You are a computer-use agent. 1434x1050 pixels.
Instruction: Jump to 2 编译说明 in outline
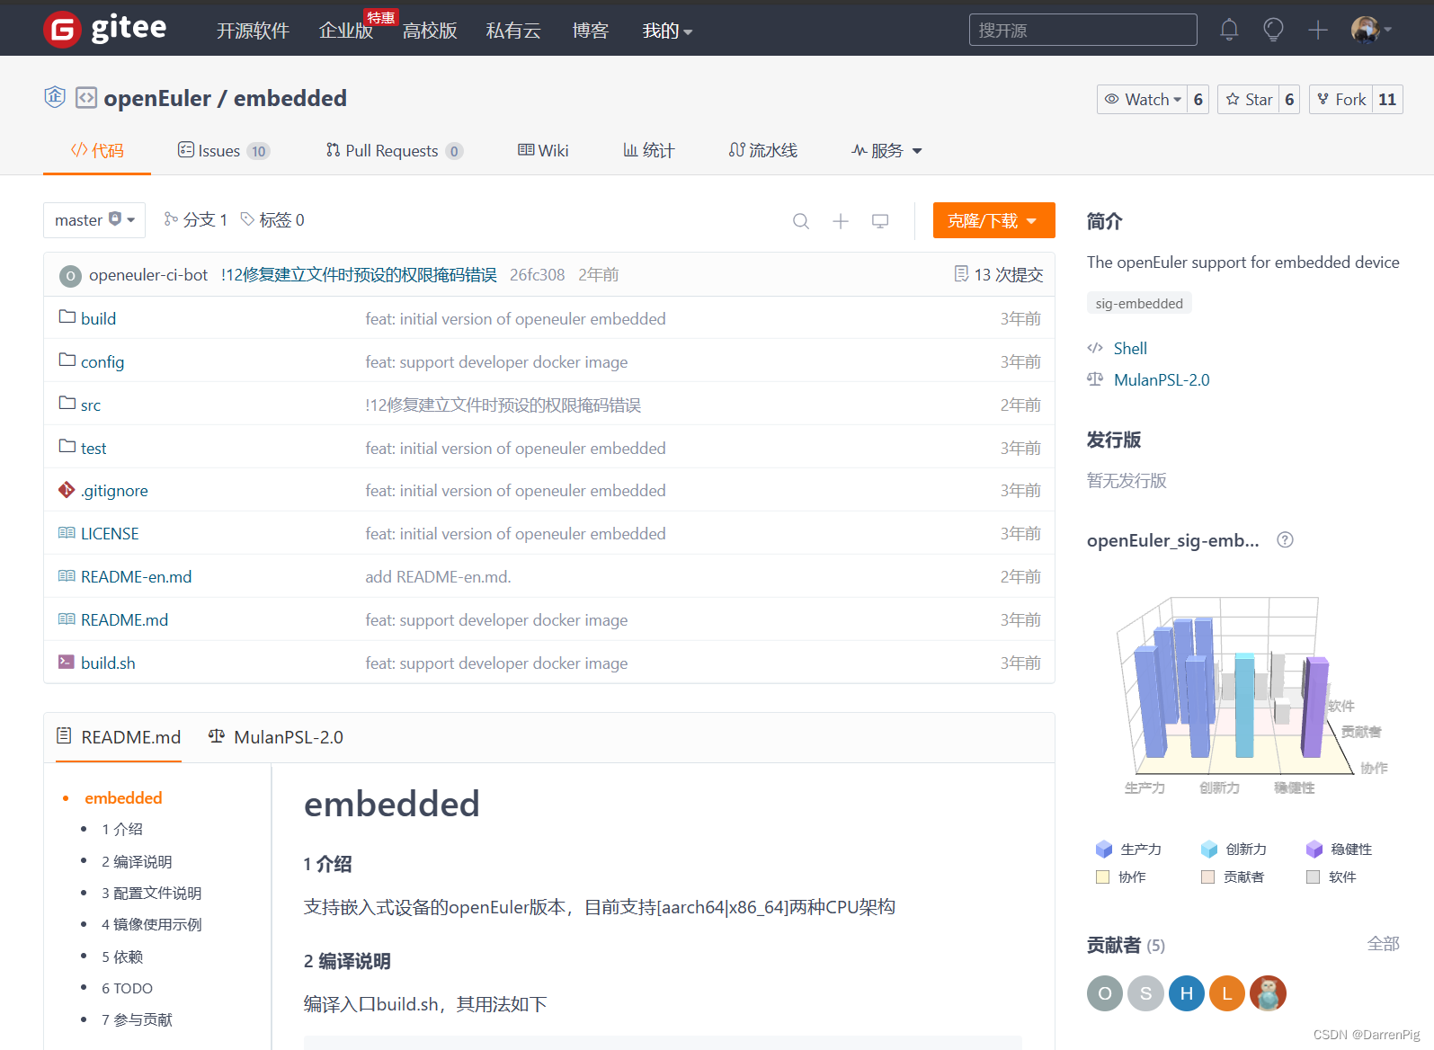click(137, 861)
